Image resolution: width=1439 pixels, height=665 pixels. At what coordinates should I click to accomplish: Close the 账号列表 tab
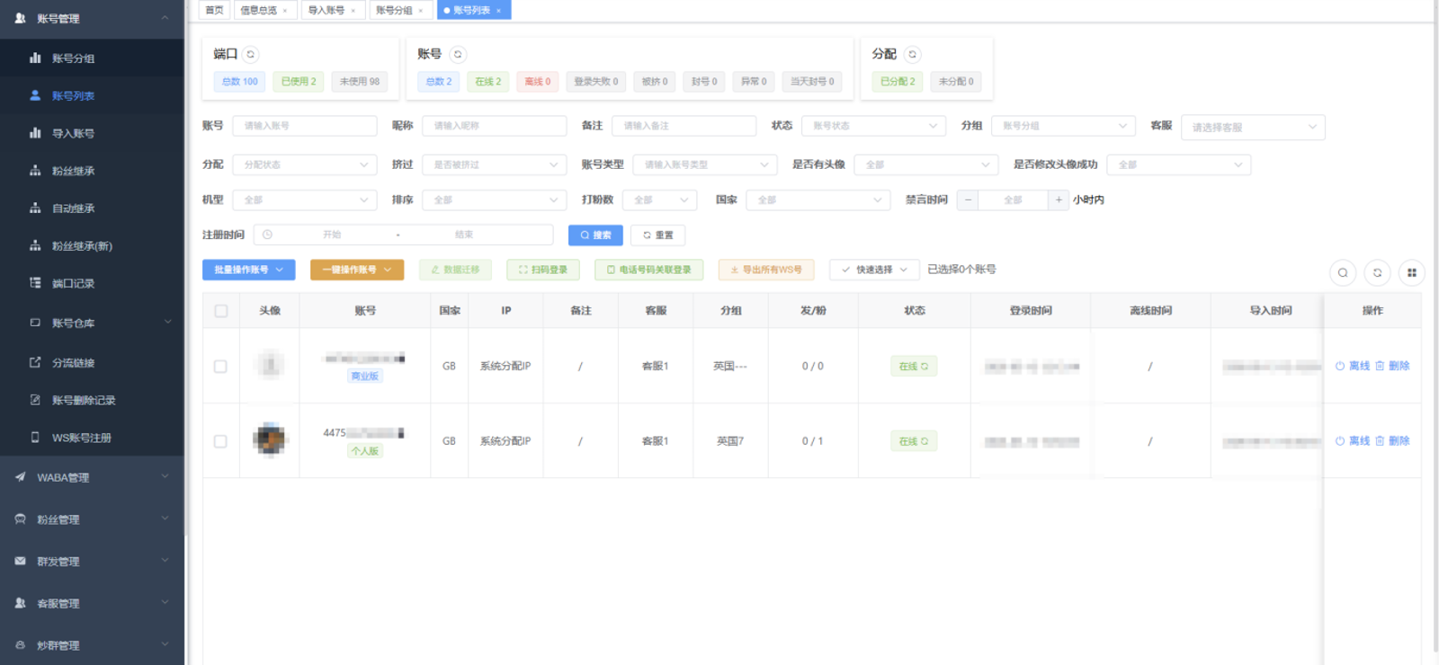[x=498, y=11]
